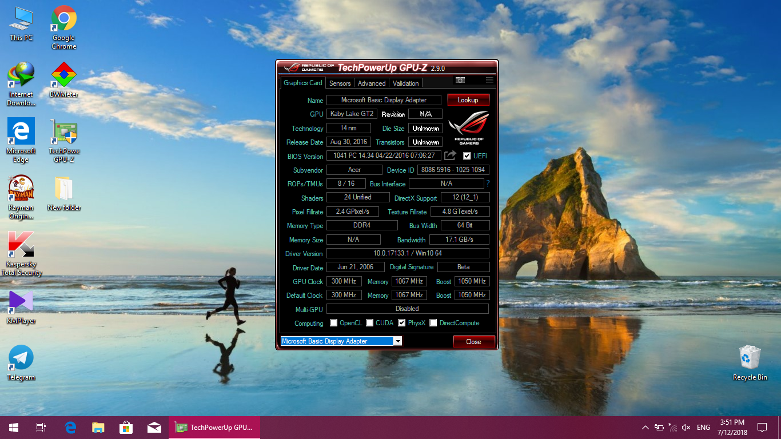This screenshot has width=781, height=439.
Task: Click the Driver Version field
Action: point(408,253)
